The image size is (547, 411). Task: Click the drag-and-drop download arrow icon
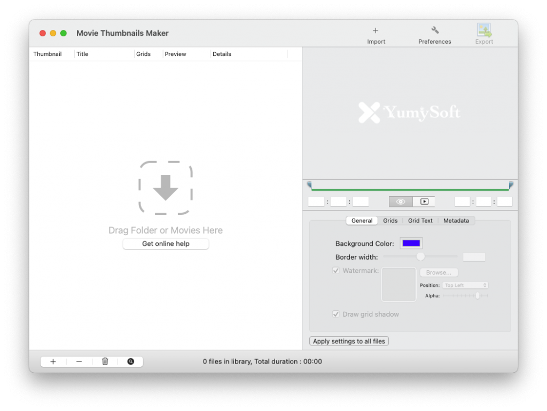tap(166, 188)
